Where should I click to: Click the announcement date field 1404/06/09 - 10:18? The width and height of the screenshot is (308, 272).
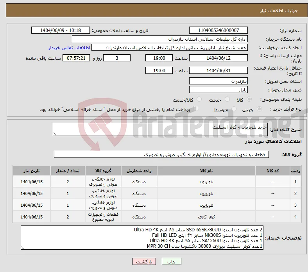coord(61,30)
